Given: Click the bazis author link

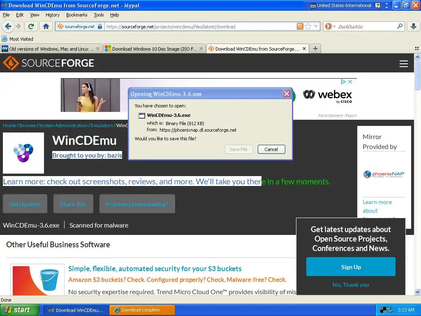Looking at the screenshot, I should point(115,155).
